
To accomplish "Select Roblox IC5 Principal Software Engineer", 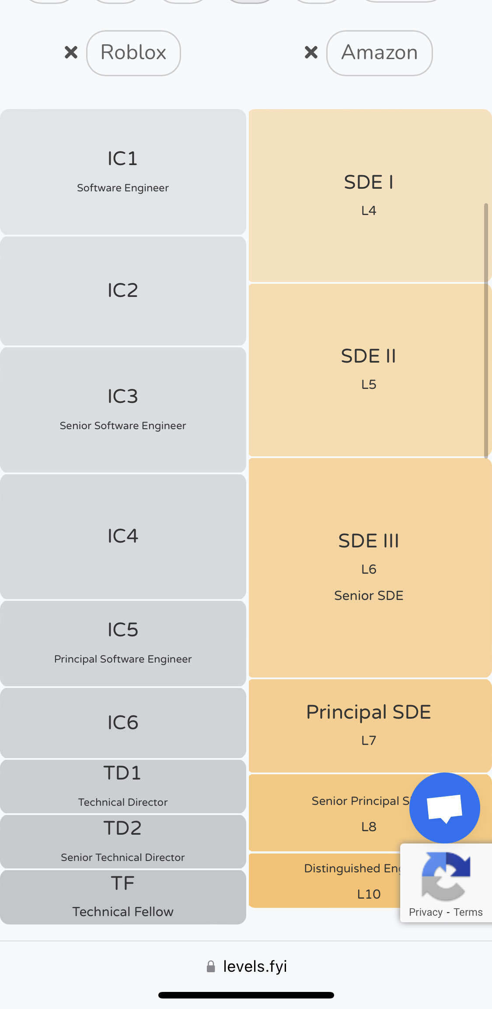I will [x=123, y=643].
